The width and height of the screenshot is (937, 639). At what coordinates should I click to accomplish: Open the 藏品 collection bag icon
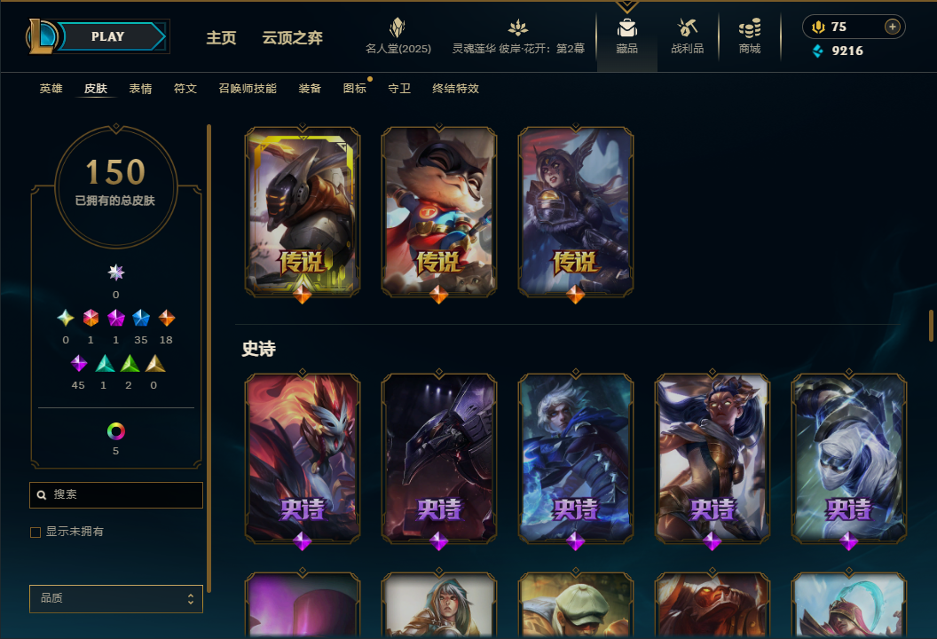pyautogui.click(x=626, y=28)
